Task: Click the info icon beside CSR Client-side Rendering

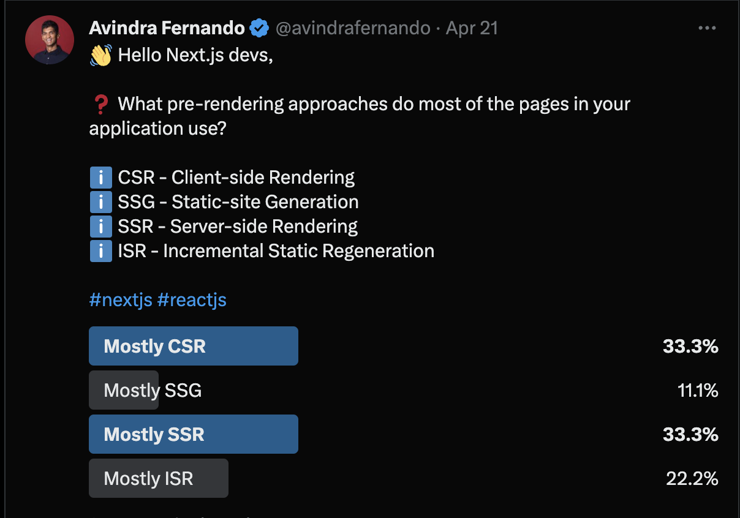Action: (101, 177)
